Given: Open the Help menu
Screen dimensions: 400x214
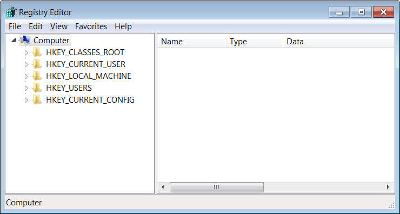Looking at the screenshot, I should [123, 26].
